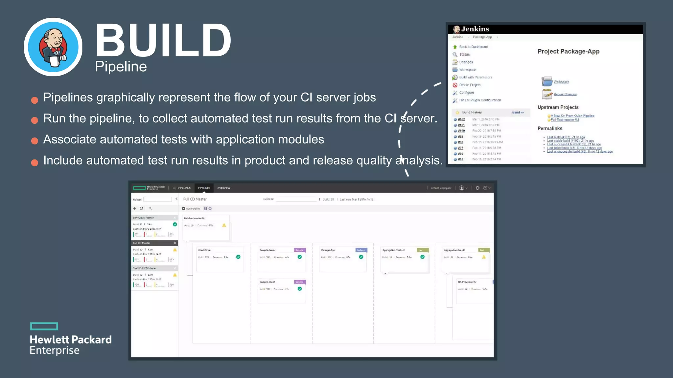Click the pipeline grid view icon
The image size is (673, 378).
206,208
